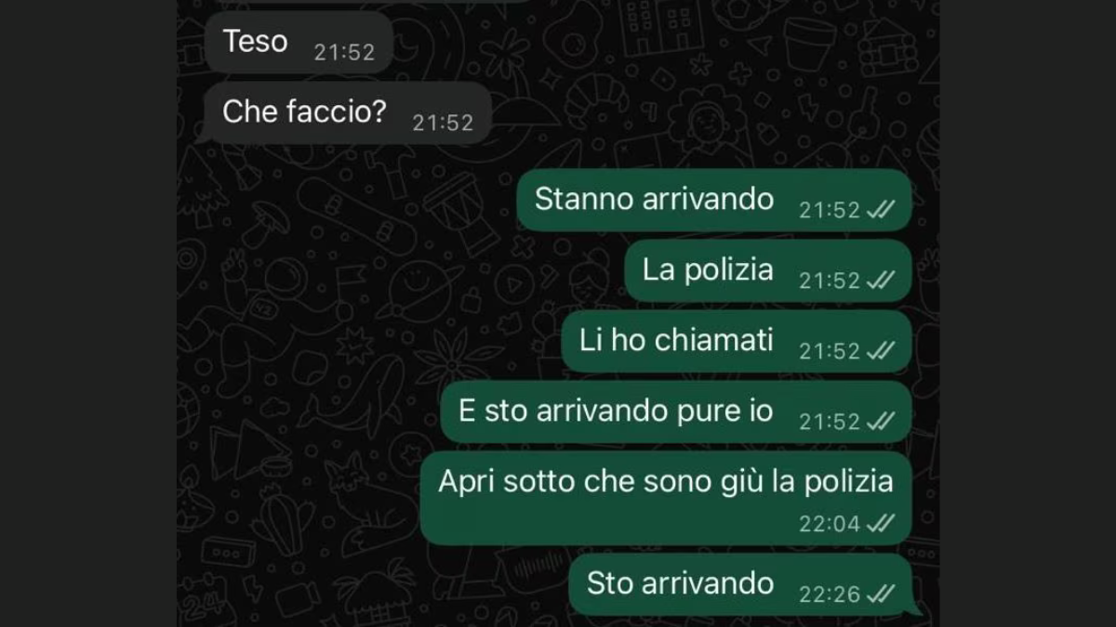Select the 'Teso' message bubble
Viewport: 1116px width, 627px height.
coord(298,43)
